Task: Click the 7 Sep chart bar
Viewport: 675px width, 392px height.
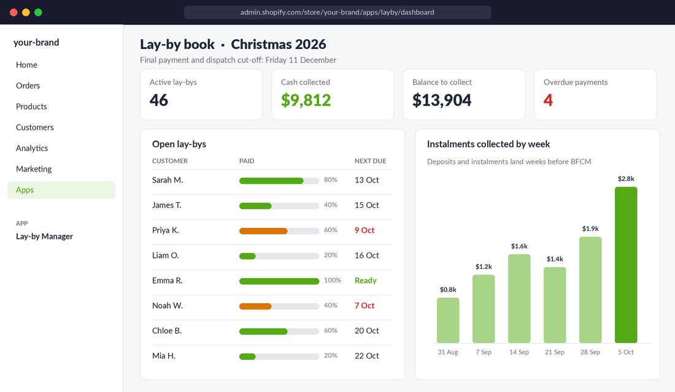Action: click(484, 309)
